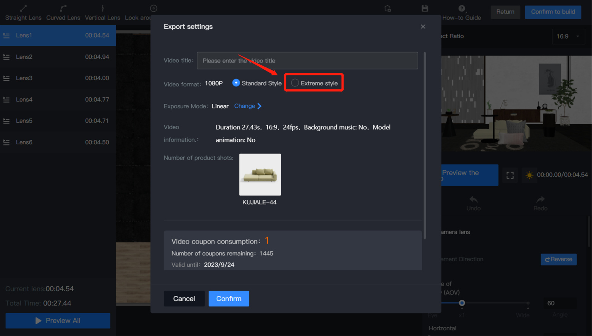This screenshot has height=336, width=592.
Task: Click the Video title input field
Action: (307, 61)
